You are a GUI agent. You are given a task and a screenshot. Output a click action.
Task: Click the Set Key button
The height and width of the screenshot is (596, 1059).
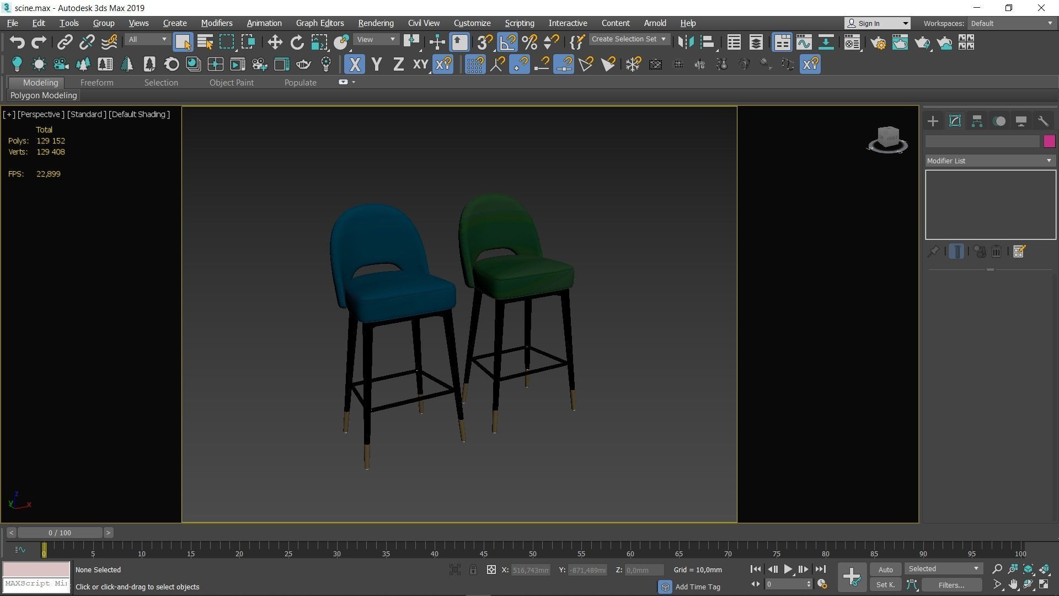(x=885, y=585)
